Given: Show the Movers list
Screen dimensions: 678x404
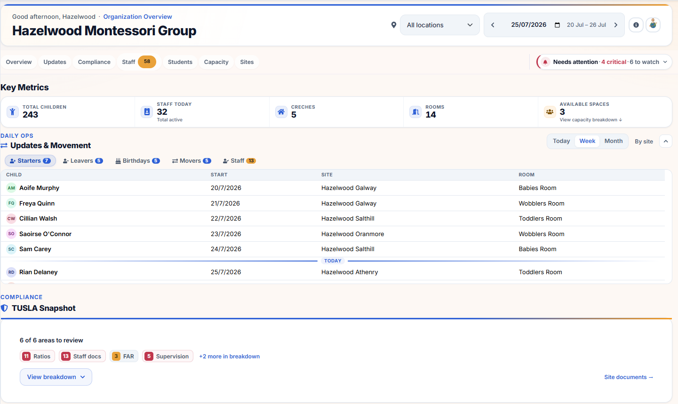Looking at the screenshot, I should [x=191, y=161].
